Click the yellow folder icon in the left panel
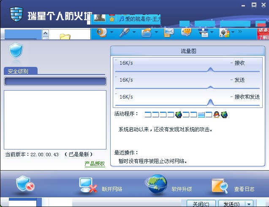The image size is (269, 207). click(65, 36)
